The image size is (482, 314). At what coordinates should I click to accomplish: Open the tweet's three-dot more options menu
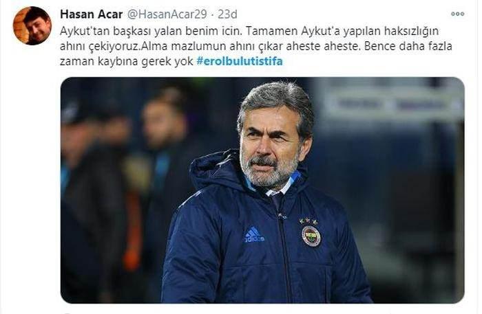pyautogui.click(x=457, y=14)
